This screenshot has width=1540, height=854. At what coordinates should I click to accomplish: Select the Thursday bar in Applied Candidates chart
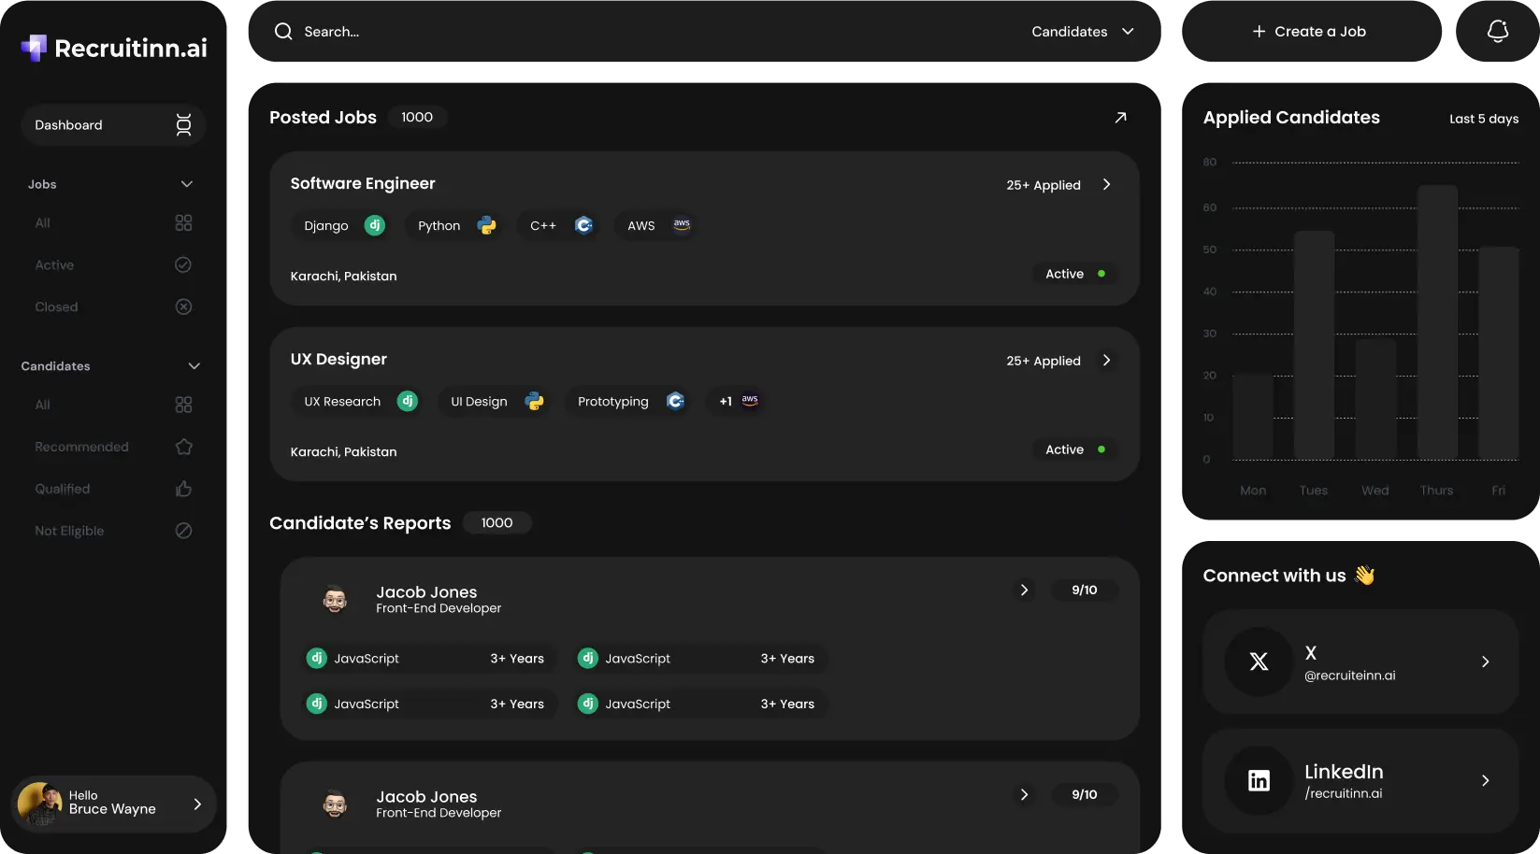(1437, 318)
